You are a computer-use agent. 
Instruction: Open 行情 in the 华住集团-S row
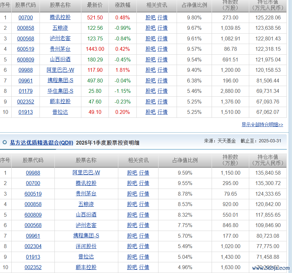coord(163,91)
